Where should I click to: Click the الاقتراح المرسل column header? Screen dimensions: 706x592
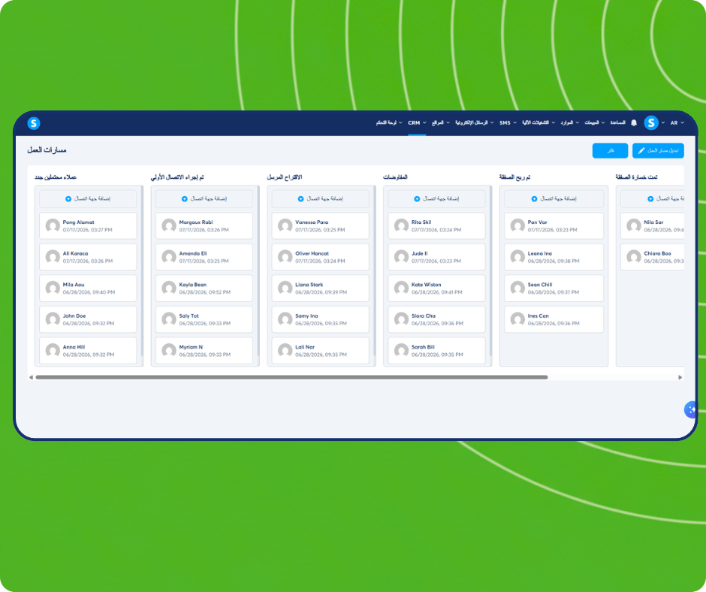tap(285, 177)
